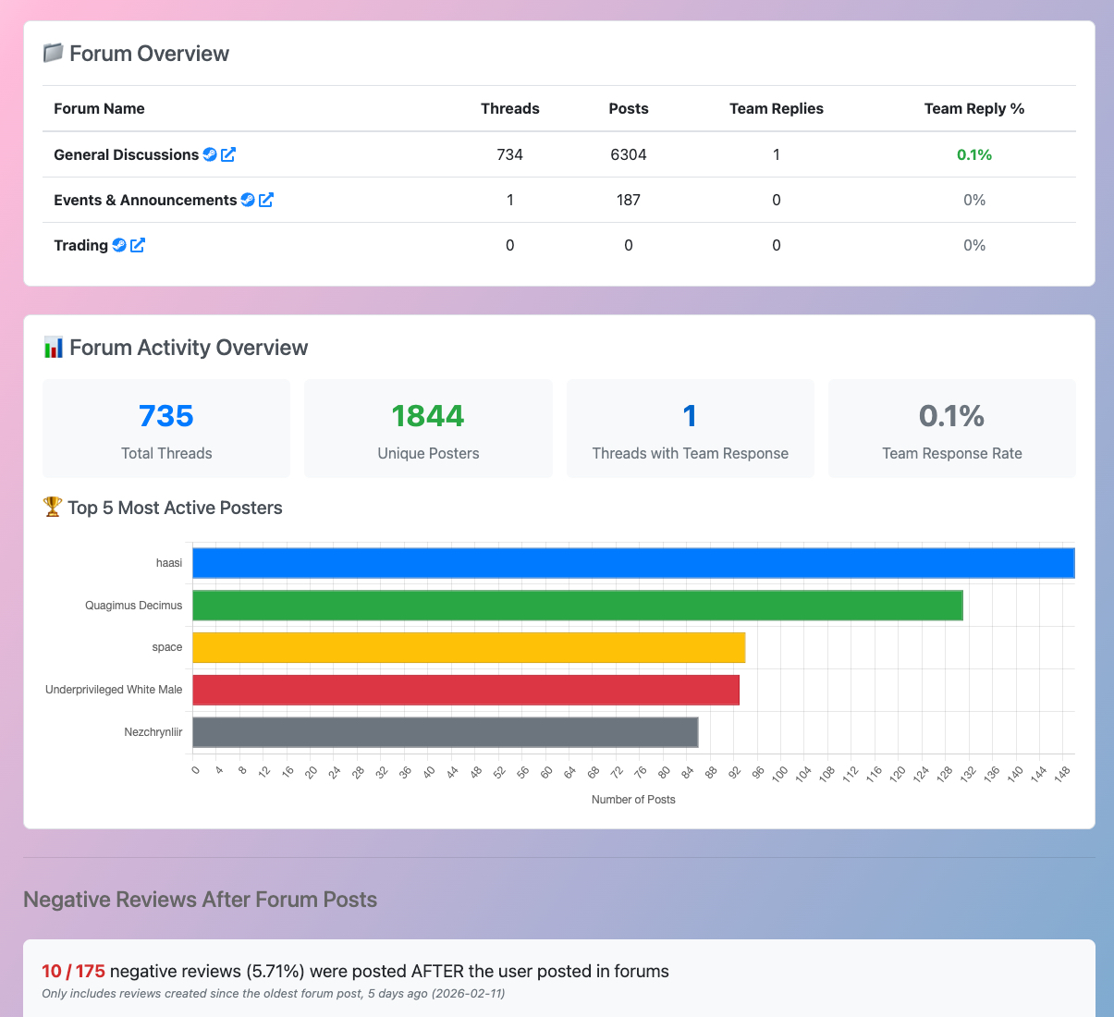
Task: Click the Threads column header
Action: [x=509, y=108]
